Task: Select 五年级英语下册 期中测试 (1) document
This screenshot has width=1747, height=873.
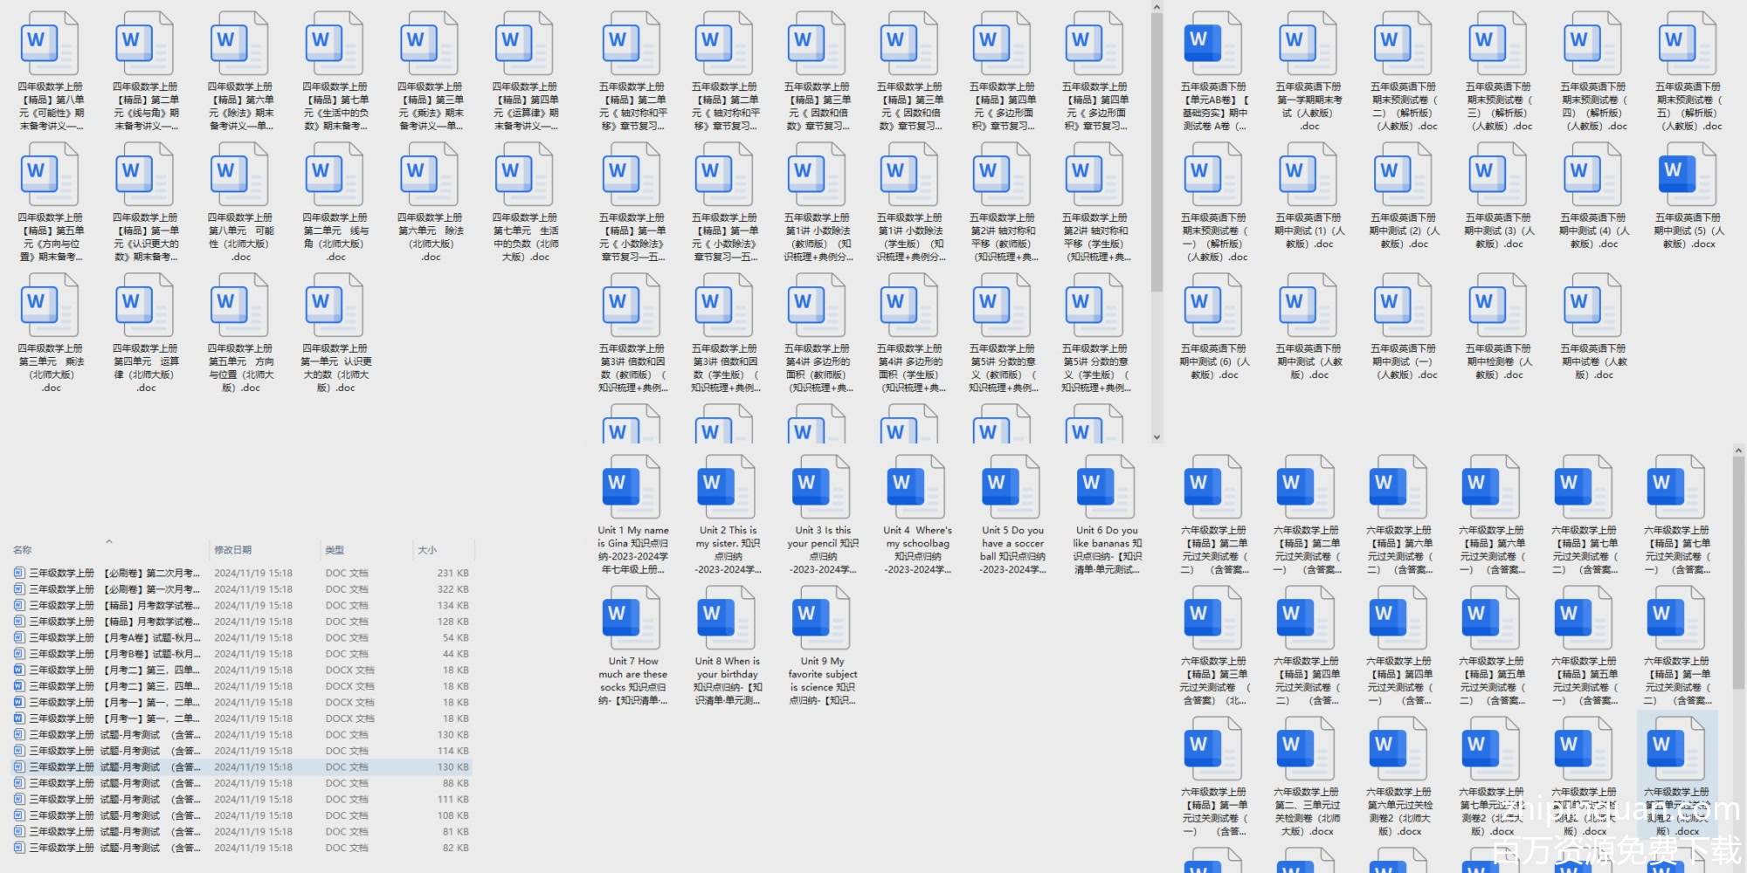Action: point(1309,176)
